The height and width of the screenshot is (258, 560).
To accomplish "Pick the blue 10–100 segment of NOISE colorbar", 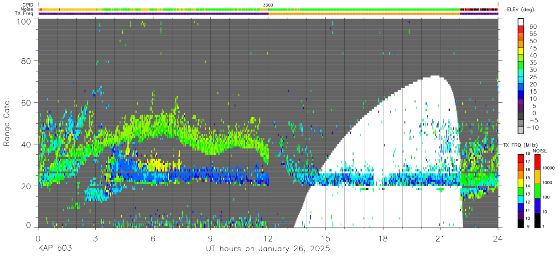I will pyautogui.click(x=537, y=205).
